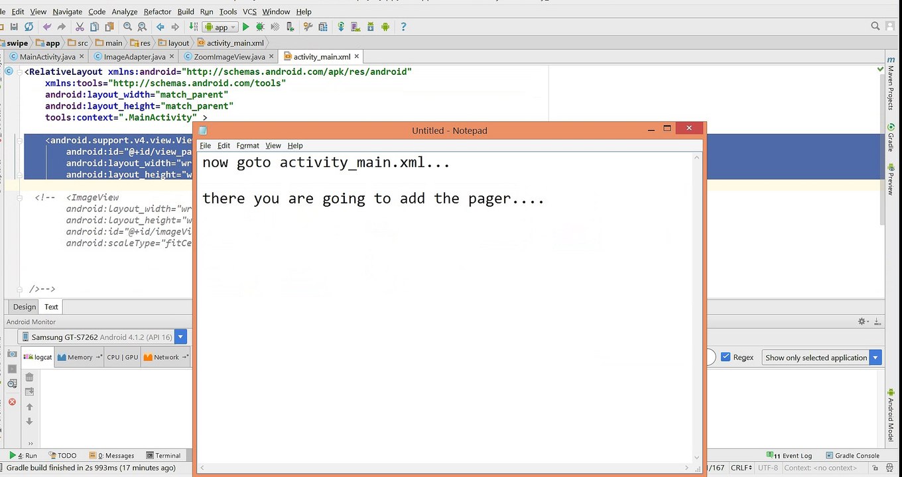Open the Build menu
The height and width of the screenshot is (477, 902).
click(x=186, y=12)
